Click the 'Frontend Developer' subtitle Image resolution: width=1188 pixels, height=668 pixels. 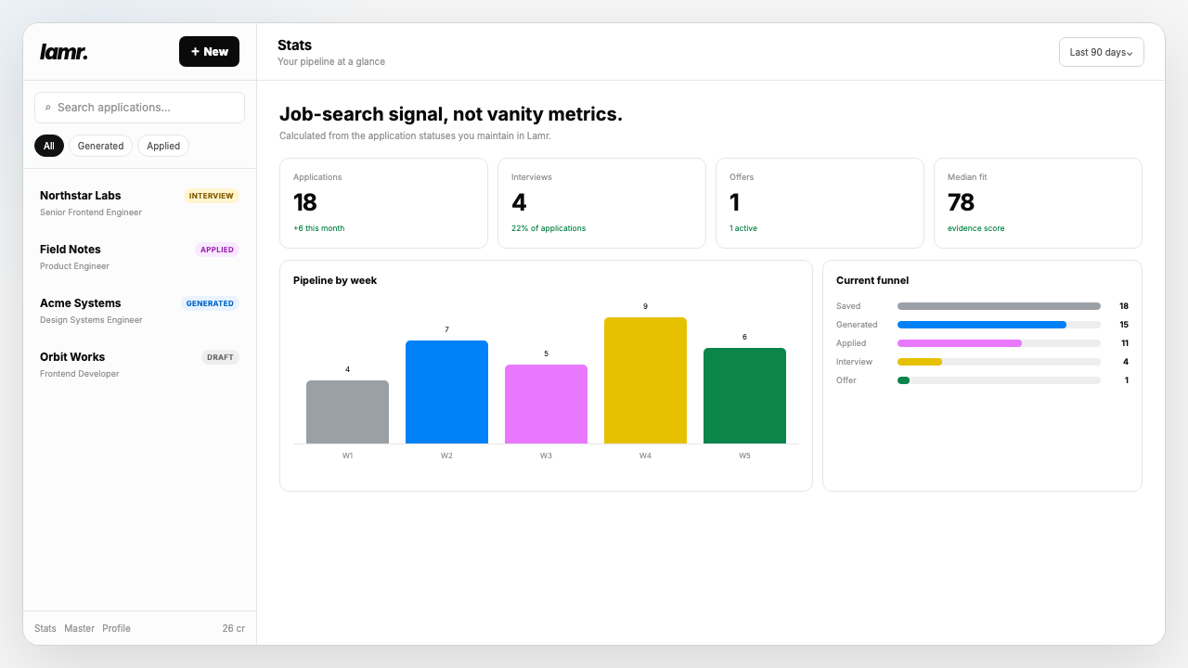click(80, 374)
